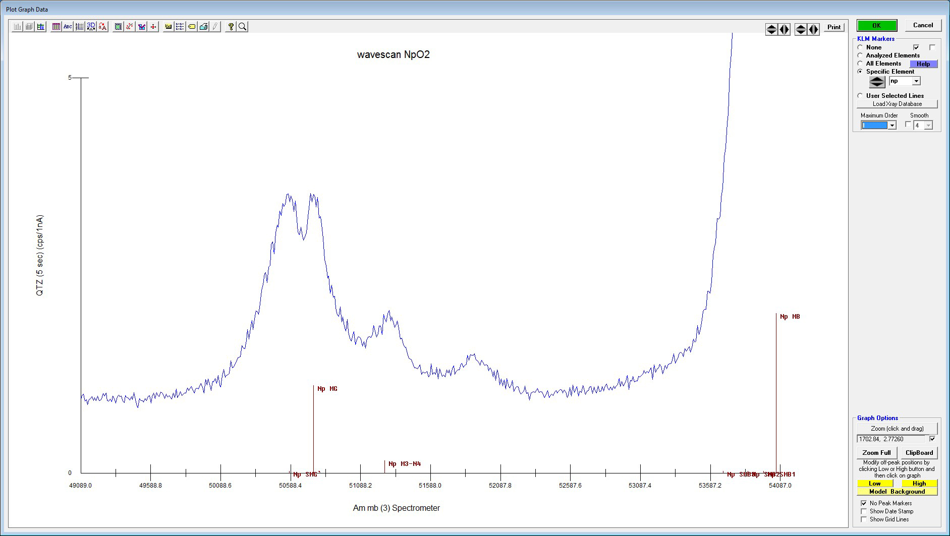The image size is (950, 536).
Task: Click the ABC text labels toolbar icon
Action: click(x=68, y=27)
